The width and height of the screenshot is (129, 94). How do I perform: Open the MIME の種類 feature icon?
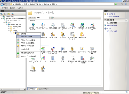click(x=63, y=49)
